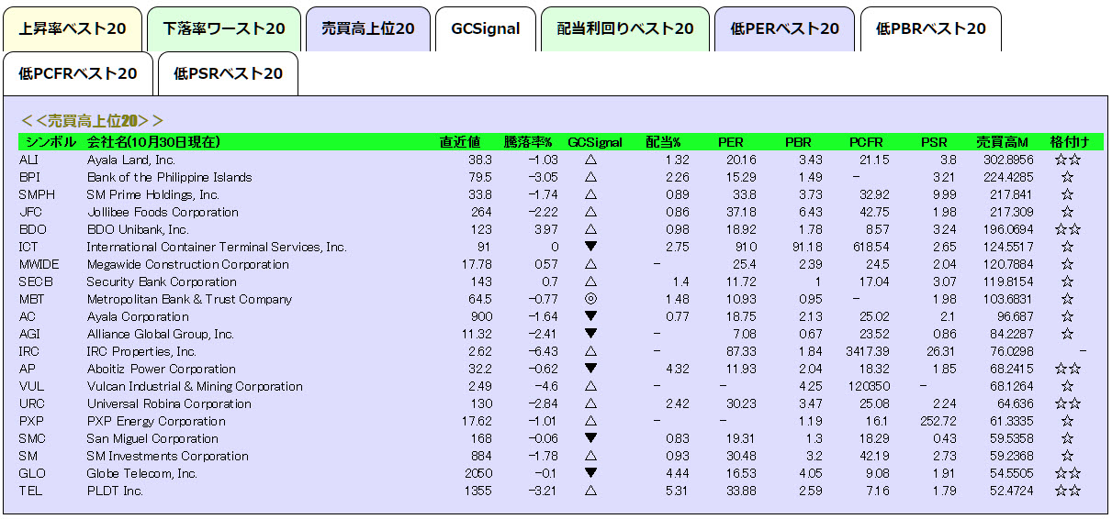Click the triangle signal for MWIDE row

pyautogui.click(x=590, y=264)
